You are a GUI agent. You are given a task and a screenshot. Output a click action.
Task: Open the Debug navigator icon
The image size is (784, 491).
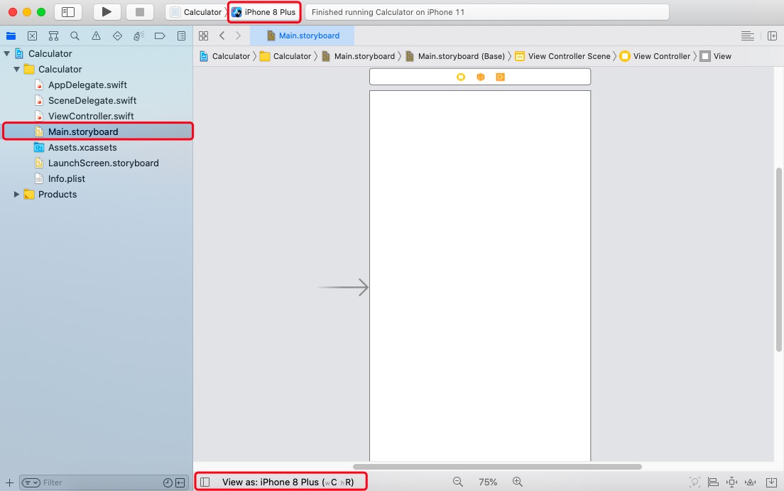138,36
